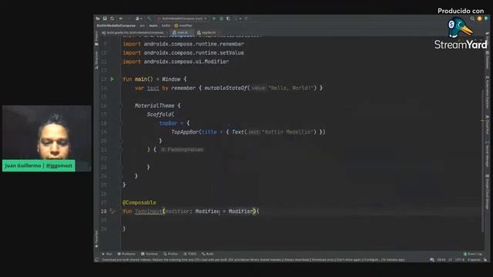Click the 4 spaces indent widget
Image resolution: width=493 pixels, height=277 pixels.
tap(474, 260)
